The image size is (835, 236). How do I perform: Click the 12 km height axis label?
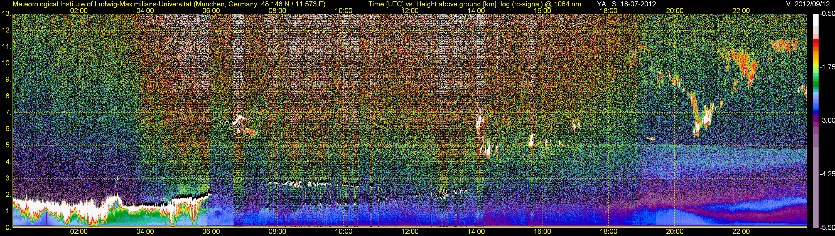tap(6, 30)
